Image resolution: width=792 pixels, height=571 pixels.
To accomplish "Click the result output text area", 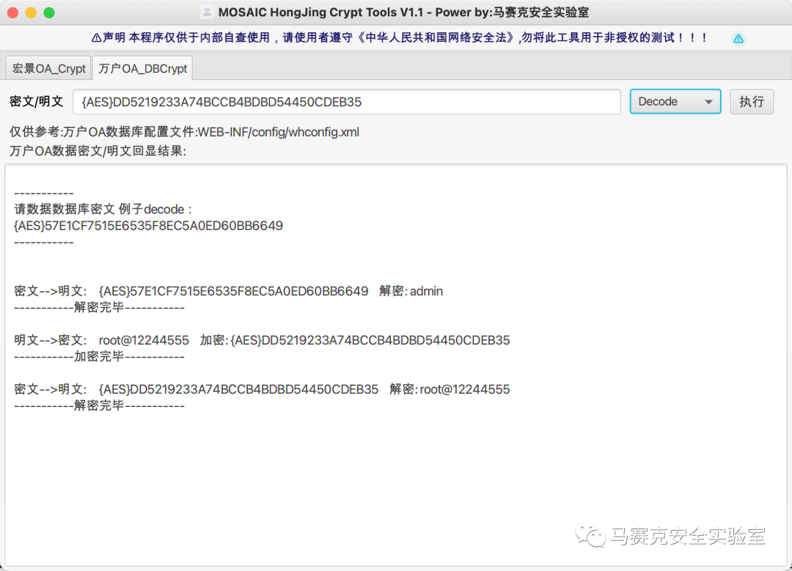I will pos(396,364).
